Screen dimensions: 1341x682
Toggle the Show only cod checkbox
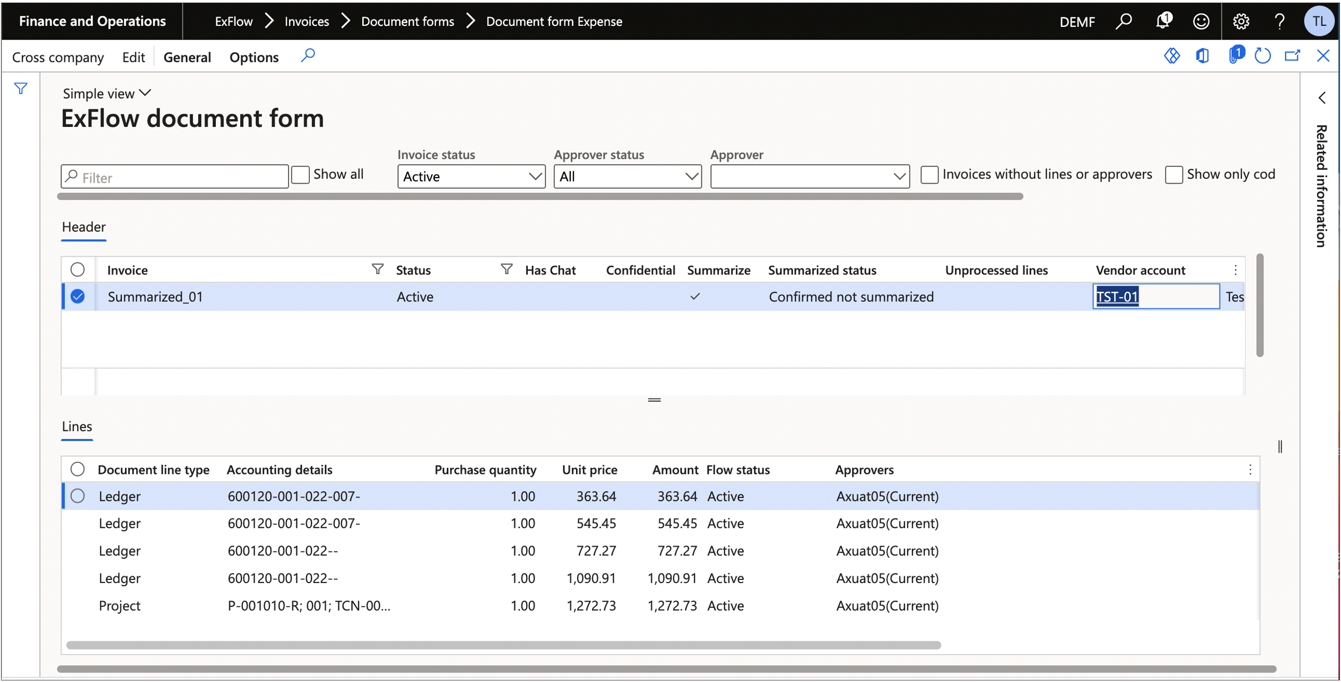pyautogui.click(x=1174, y=175)
